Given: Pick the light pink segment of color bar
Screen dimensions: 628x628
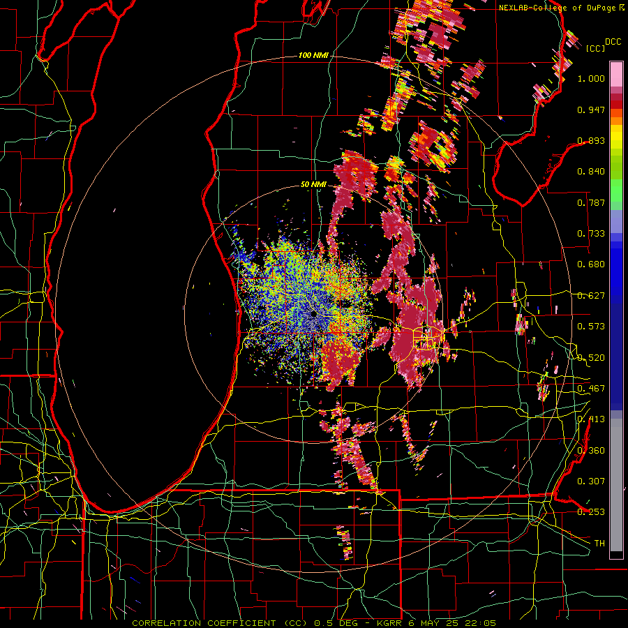Looking at the screenshot, I should [616, 74].
